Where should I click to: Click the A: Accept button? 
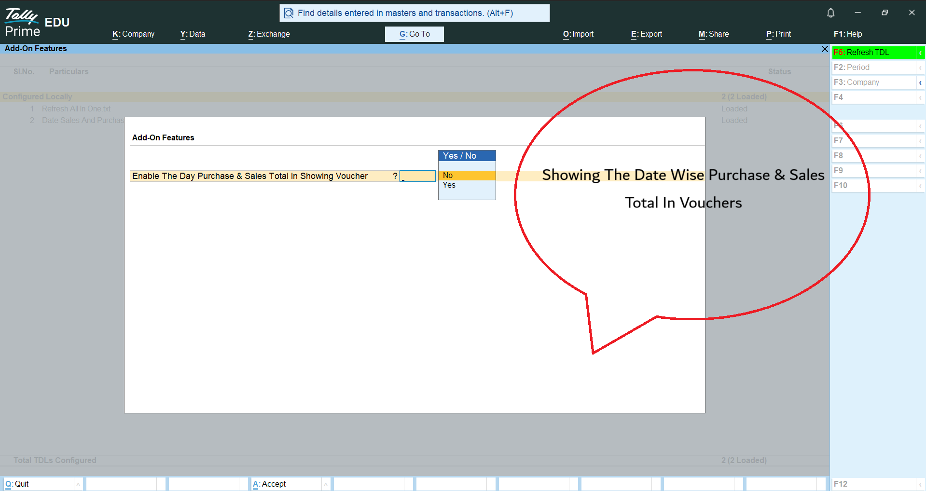tap(286, 484)
